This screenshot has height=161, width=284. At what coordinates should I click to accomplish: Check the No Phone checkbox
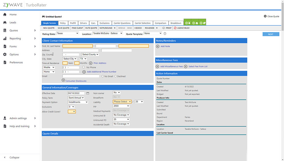[x=83, y=68]
